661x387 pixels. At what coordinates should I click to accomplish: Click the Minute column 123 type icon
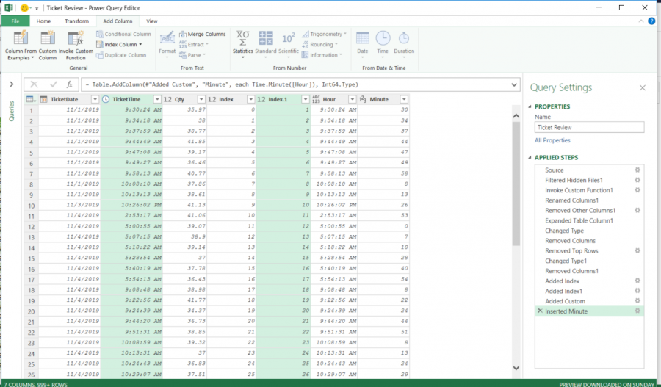[x=363, y=99]
